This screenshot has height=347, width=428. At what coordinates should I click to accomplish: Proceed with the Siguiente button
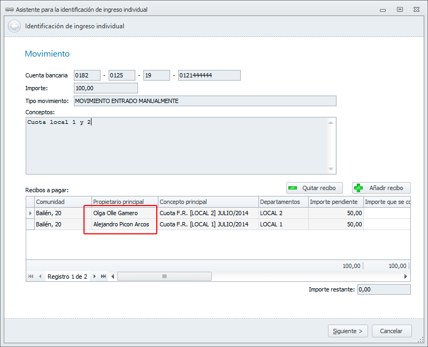click(348, 331)
